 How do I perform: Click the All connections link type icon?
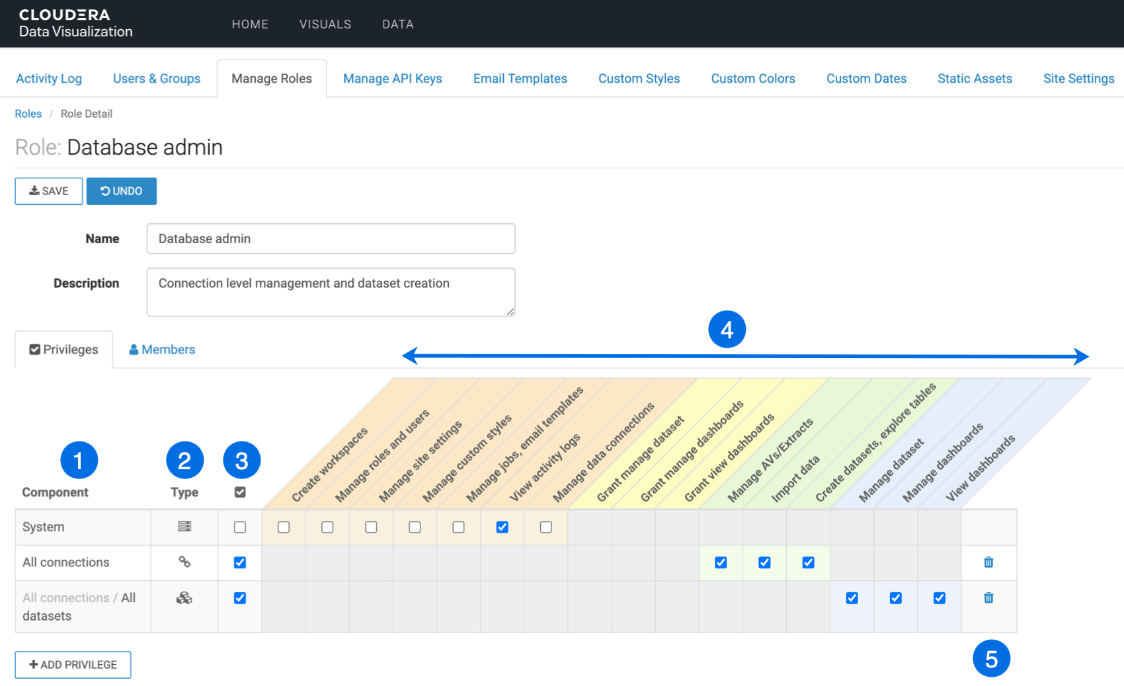point(184,562)
